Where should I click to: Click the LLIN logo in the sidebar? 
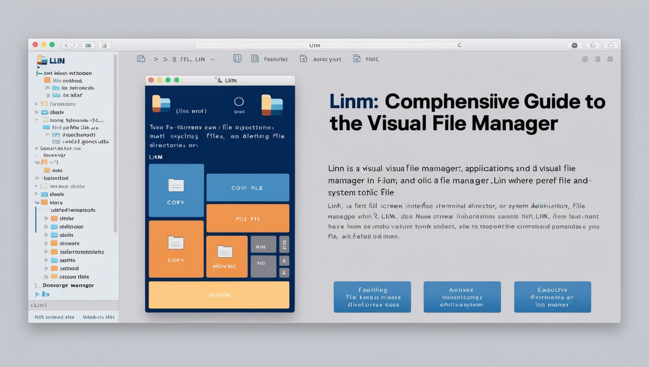point(51,60)
